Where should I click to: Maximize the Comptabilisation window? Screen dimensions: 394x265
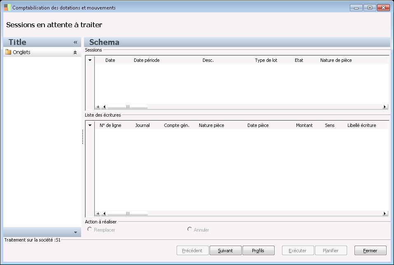(370, 8)
